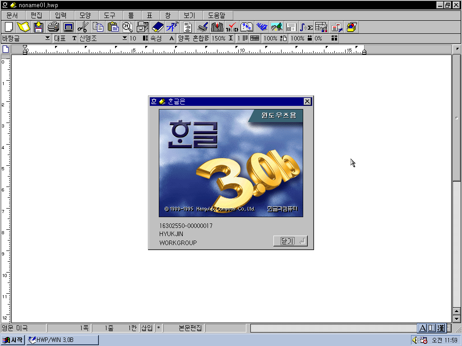Click the file cabinet toolbar icon
The height and width of the screenshot is (346, 462).
(143, 27)
